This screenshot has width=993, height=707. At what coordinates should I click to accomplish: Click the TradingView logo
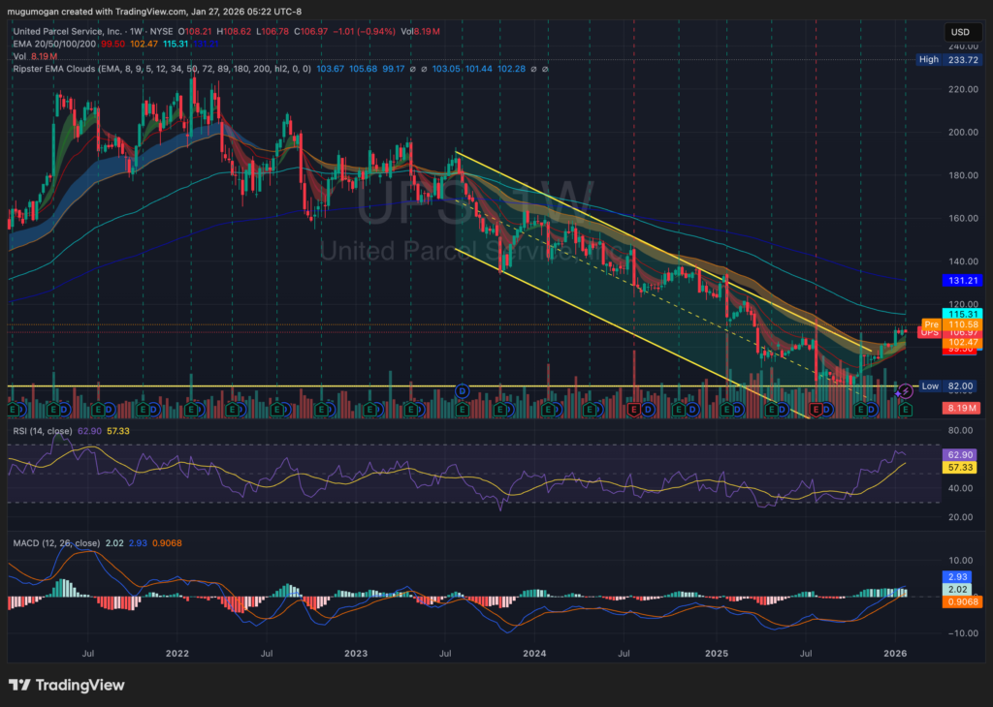(67, 685)
